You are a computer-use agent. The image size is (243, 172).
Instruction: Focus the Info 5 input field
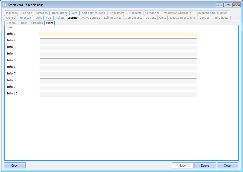(118, 61)
